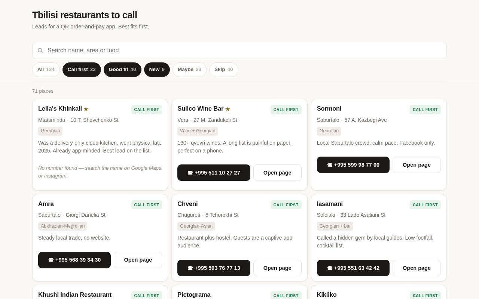This screenshot has height=299, width=479.
Task: Click the CALL FIRST badge on Leila's Khinkali
Action: (147, 110)
